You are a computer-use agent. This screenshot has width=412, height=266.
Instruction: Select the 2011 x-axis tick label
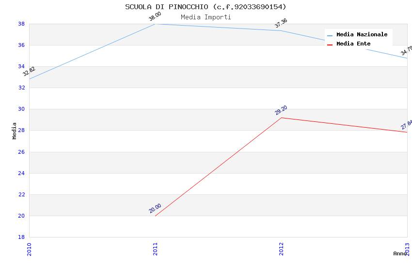(155, 249)
